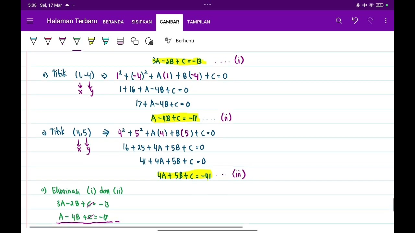Tap the bottom gesture navigation bar
Screen dimensions: 415x233
pos(207,230)
